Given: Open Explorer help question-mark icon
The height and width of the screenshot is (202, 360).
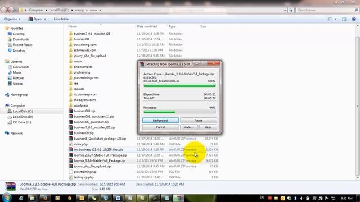Looking at the screenshot, I should [354, 19].
